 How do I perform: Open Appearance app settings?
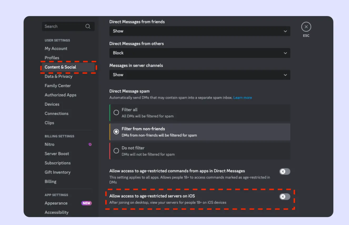[56, 203]
